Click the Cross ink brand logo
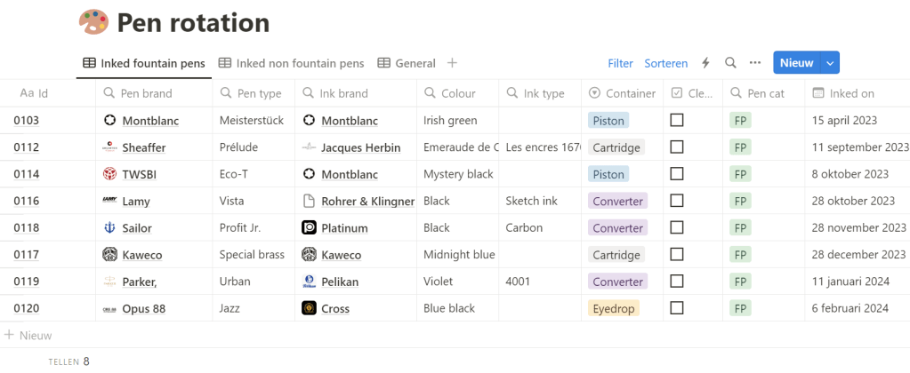The height and width of the screenshot is (373, 910). (309, 309)
